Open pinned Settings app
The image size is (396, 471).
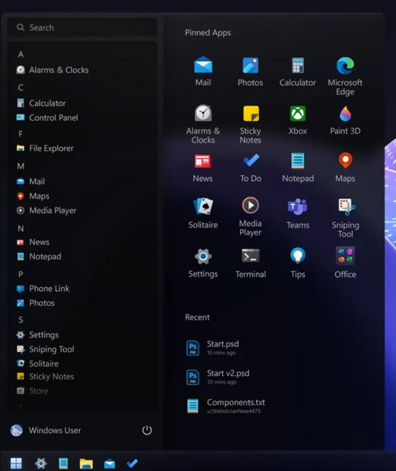pyautogui.click(x=203, y=263)
